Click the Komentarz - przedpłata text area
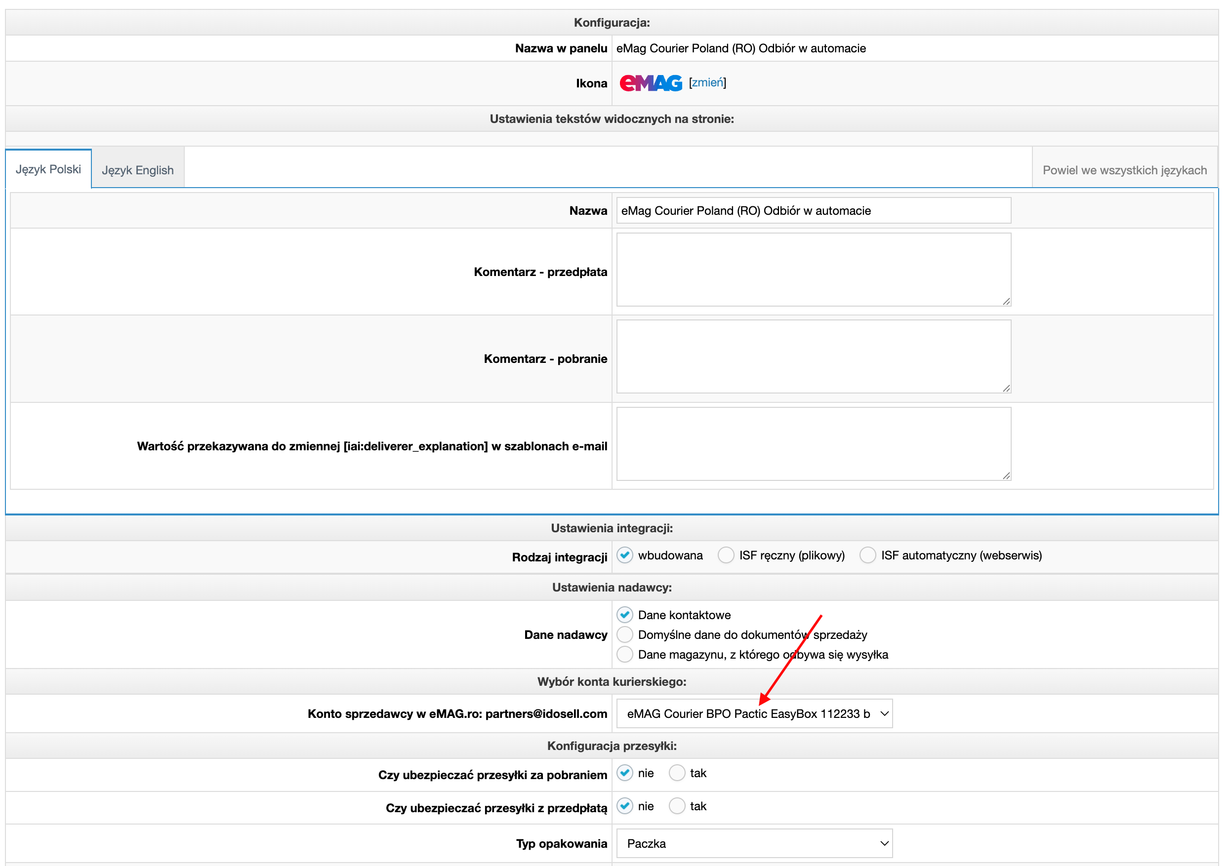The width and height of the screenshot is (1230, 866). [x=813, y=270]
